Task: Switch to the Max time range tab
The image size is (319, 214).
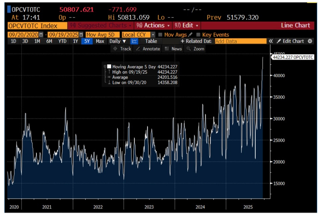Action: coord(100,41)
